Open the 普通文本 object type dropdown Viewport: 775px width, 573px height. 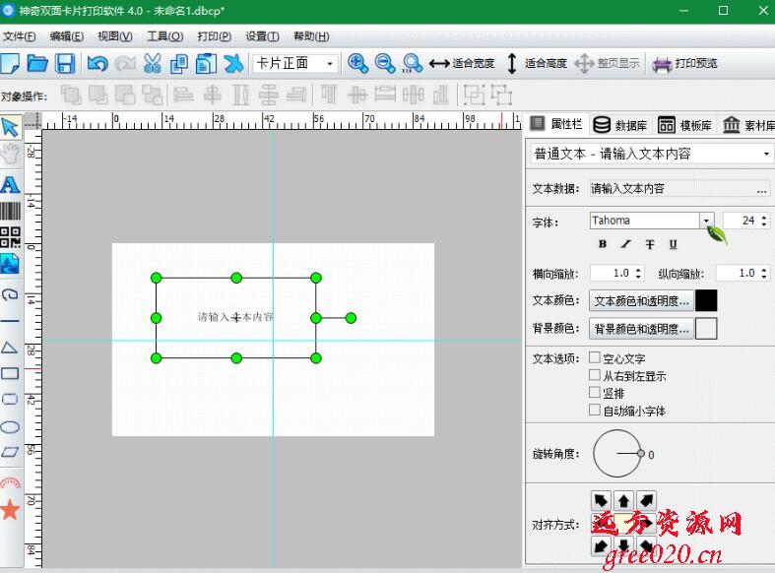coord(766,155)
